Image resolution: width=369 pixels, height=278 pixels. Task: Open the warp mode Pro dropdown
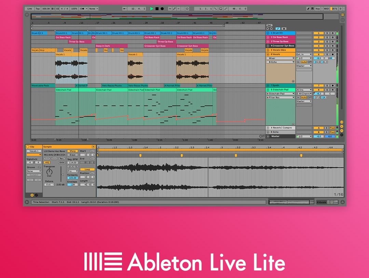(72, 171)
